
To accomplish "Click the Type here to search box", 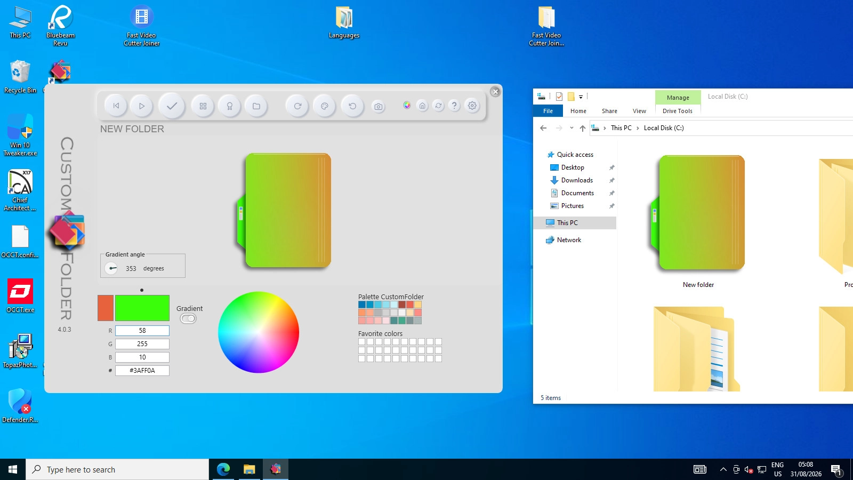I will 117,469.
